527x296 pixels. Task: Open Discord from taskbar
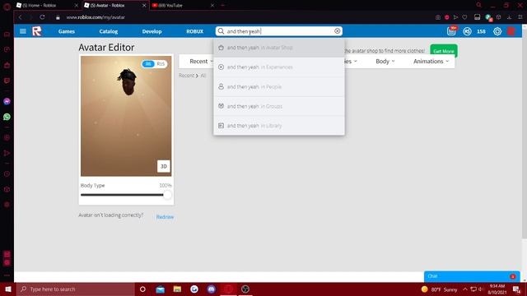click(x=212, y=289)
